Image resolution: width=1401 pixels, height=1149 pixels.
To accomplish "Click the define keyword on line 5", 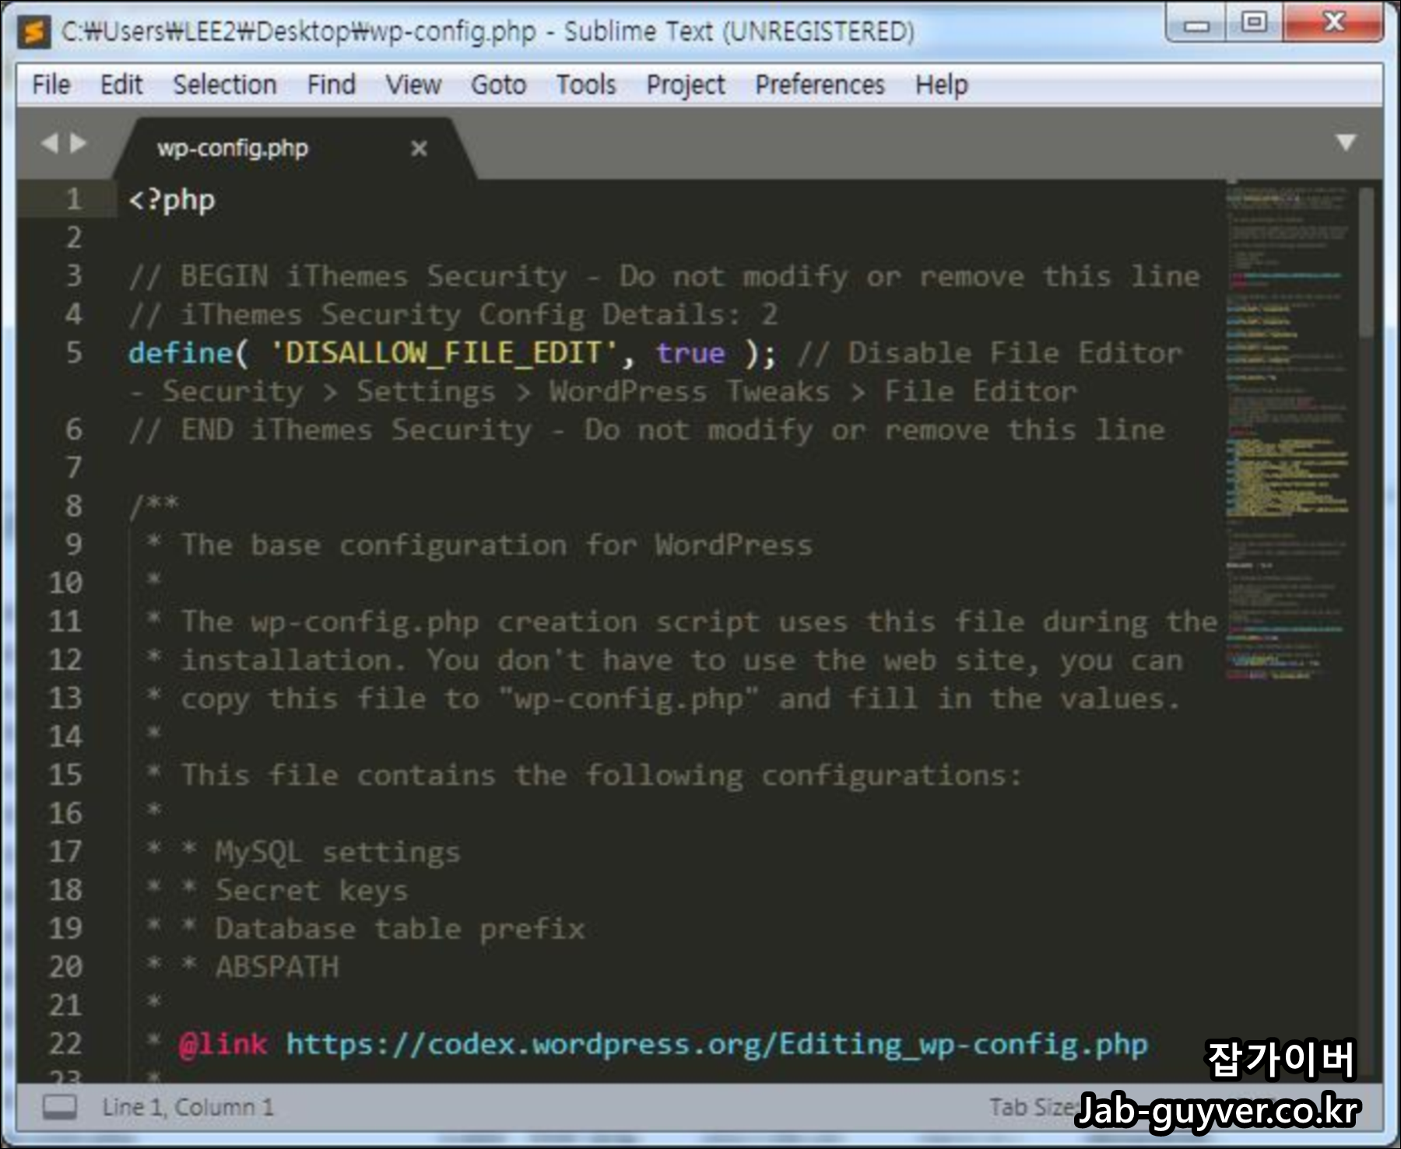I will pyautogui.click(x=181, y=353).
